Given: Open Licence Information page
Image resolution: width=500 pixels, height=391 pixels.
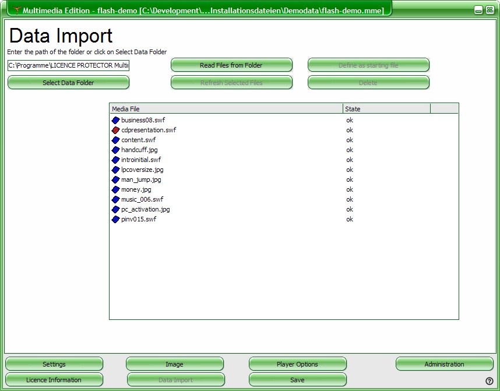Looking at the screenshot, I should tap(54, 380).
